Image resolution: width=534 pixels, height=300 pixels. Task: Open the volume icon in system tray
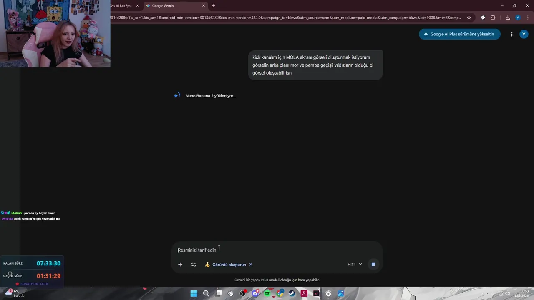508,293
